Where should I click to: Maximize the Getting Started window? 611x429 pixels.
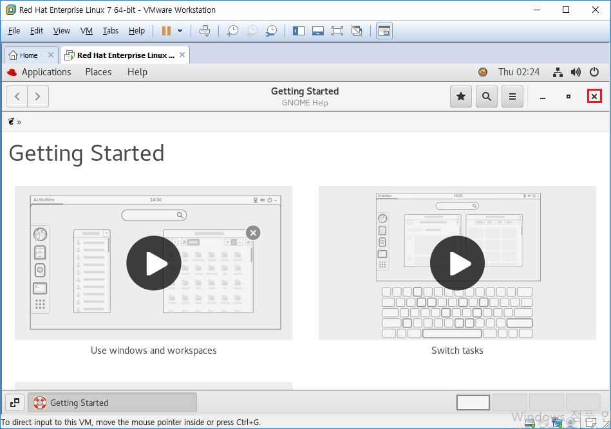click(x=568, y=96)
